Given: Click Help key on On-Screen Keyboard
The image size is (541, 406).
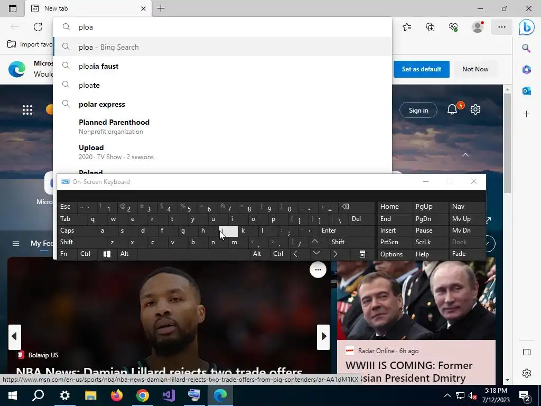Looking at the screenshot, I should [x=430, y=254].
